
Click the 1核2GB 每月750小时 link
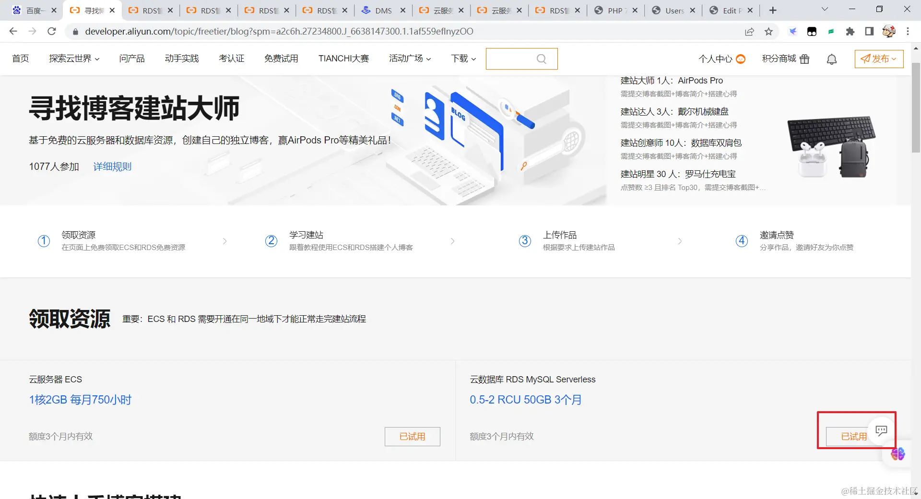(x=80, y=400)
